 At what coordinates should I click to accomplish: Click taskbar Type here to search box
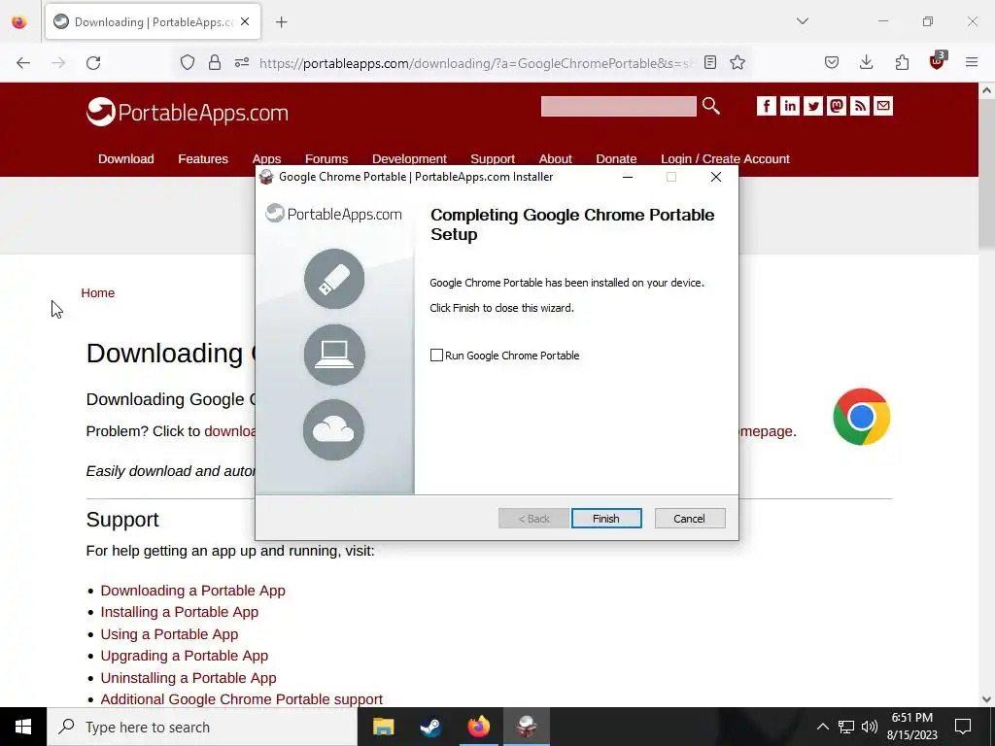202,727
